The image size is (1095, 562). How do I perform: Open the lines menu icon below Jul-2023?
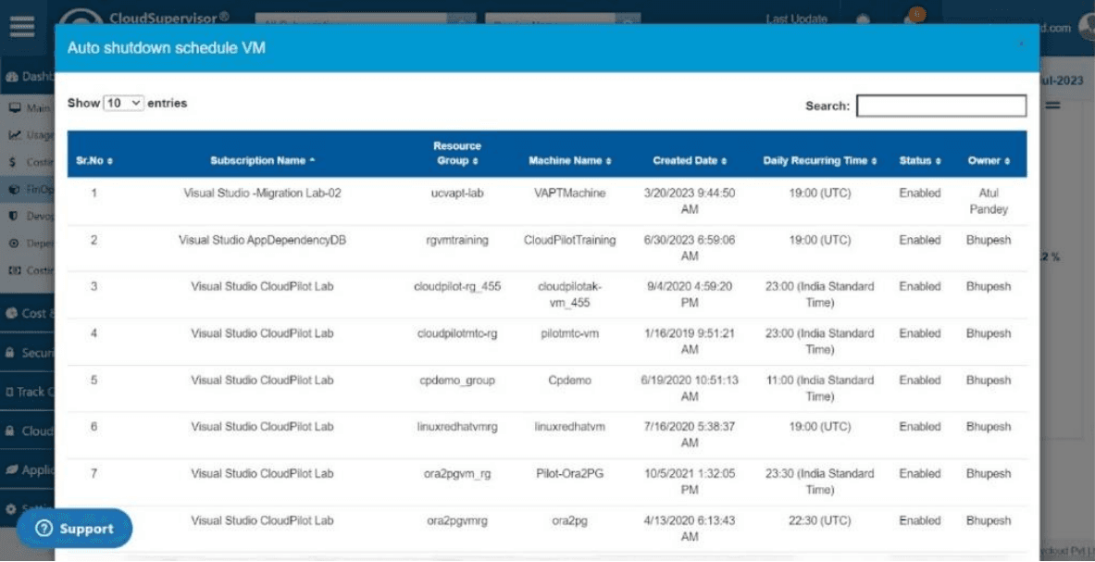pyautogui.click(x=1052, y=106)
